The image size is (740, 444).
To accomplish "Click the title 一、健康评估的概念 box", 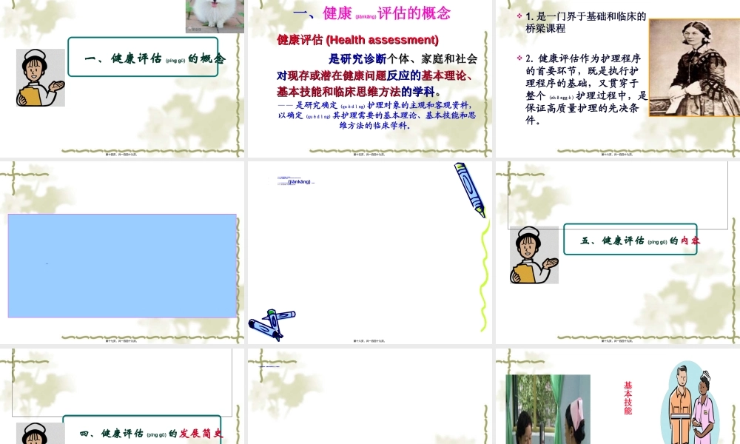I will (x=144, y=57).
